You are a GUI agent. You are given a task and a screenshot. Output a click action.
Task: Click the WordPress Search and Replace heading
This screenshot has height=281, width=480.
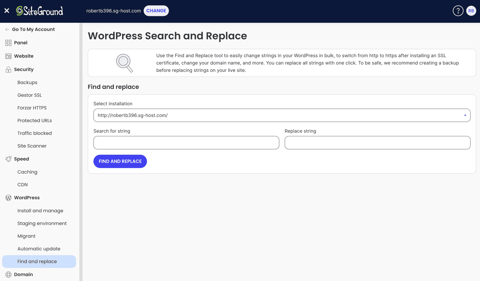coord(167,36)
